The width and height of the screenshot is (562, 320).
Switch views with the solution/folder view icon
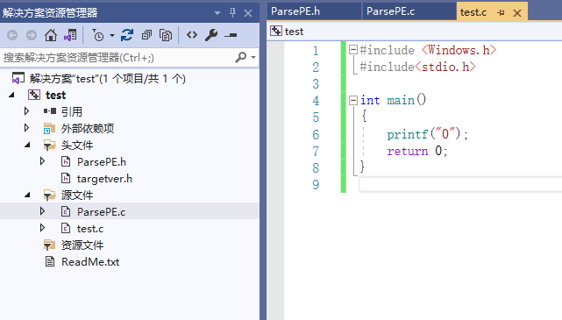pos(70,35)
